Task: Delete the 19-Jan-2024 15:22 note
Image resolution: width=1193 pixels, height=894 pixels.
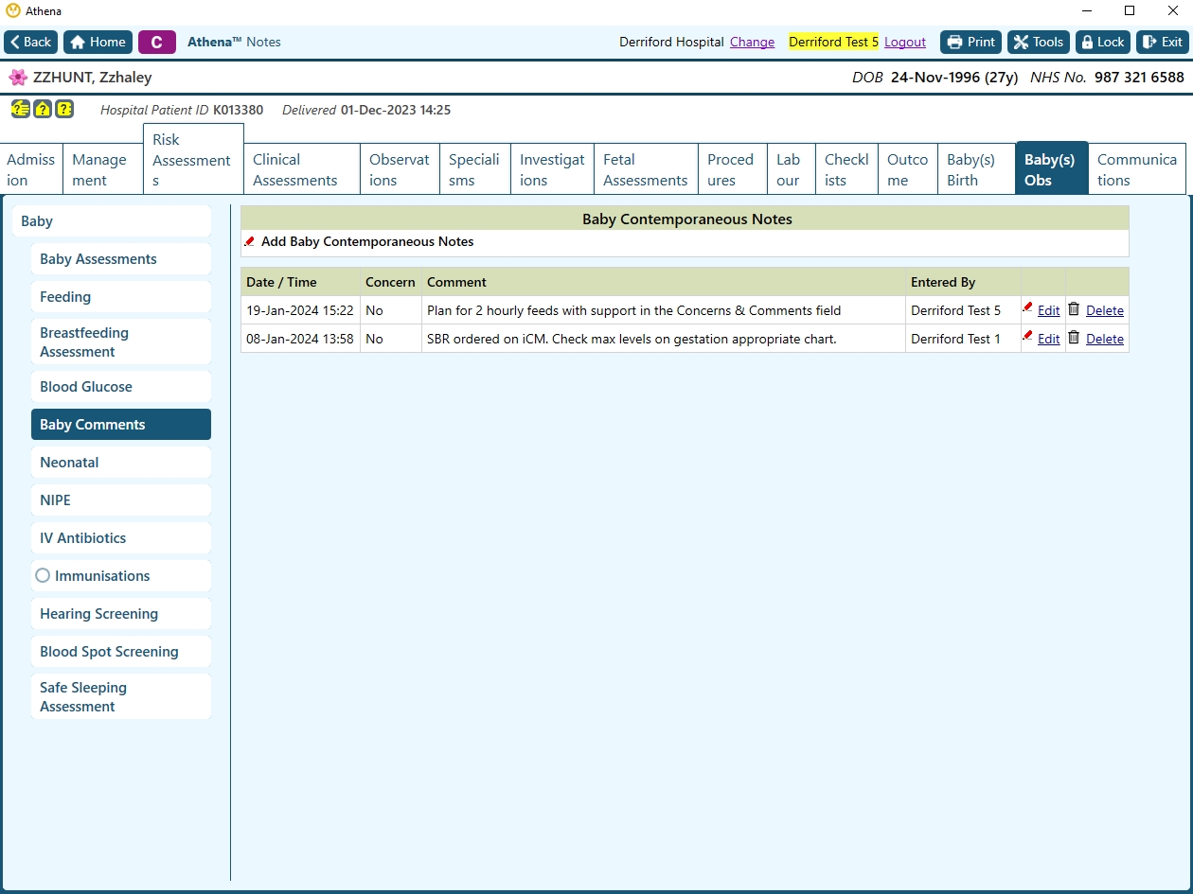Action: (1105, 310)
